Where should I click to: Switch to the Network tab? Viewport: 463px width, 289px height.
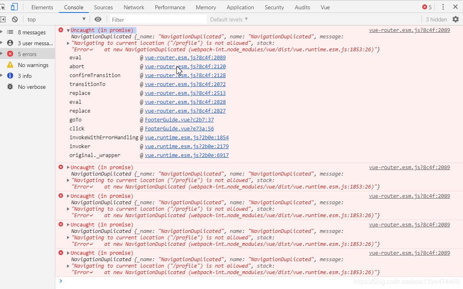tap(134, 7)
